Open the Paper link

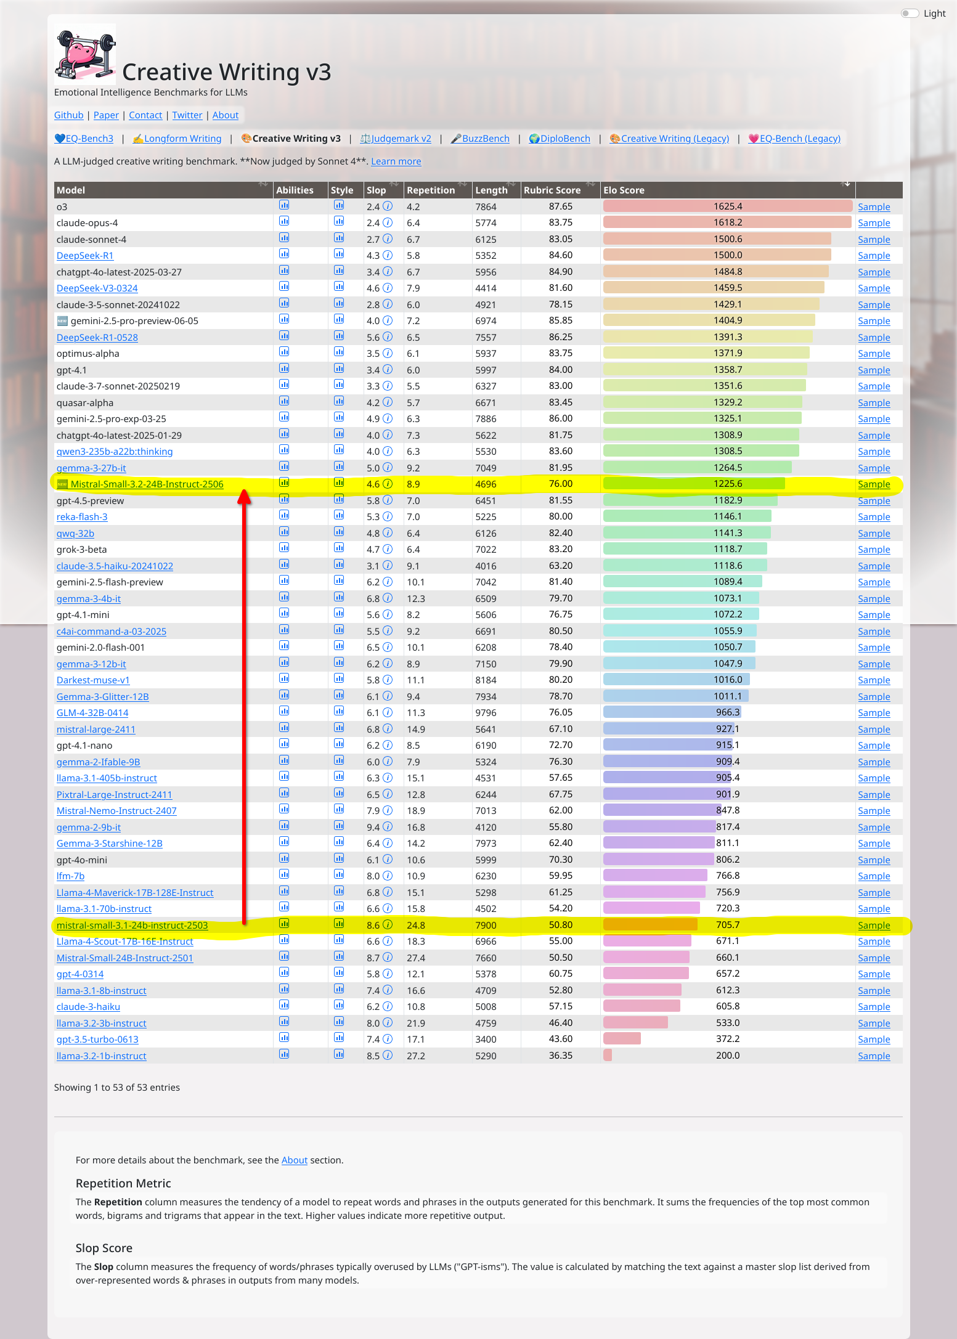pos(106,115)
